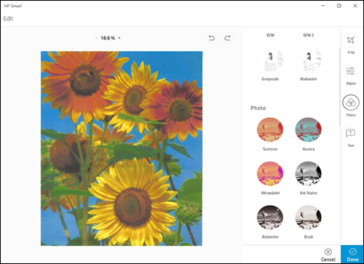Select the Filters tool
The height and width of the screenshot is (264, 364).
click(351, 103)
